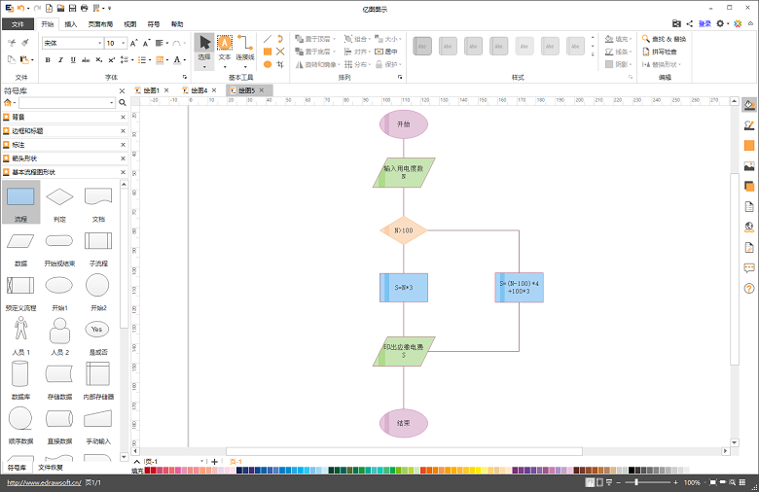Image resolution: width=759 pixels, height=492 pixels.
Task: Drop the 流程 process shape from library
Action: pyautogui.click(x=20, y=197)
